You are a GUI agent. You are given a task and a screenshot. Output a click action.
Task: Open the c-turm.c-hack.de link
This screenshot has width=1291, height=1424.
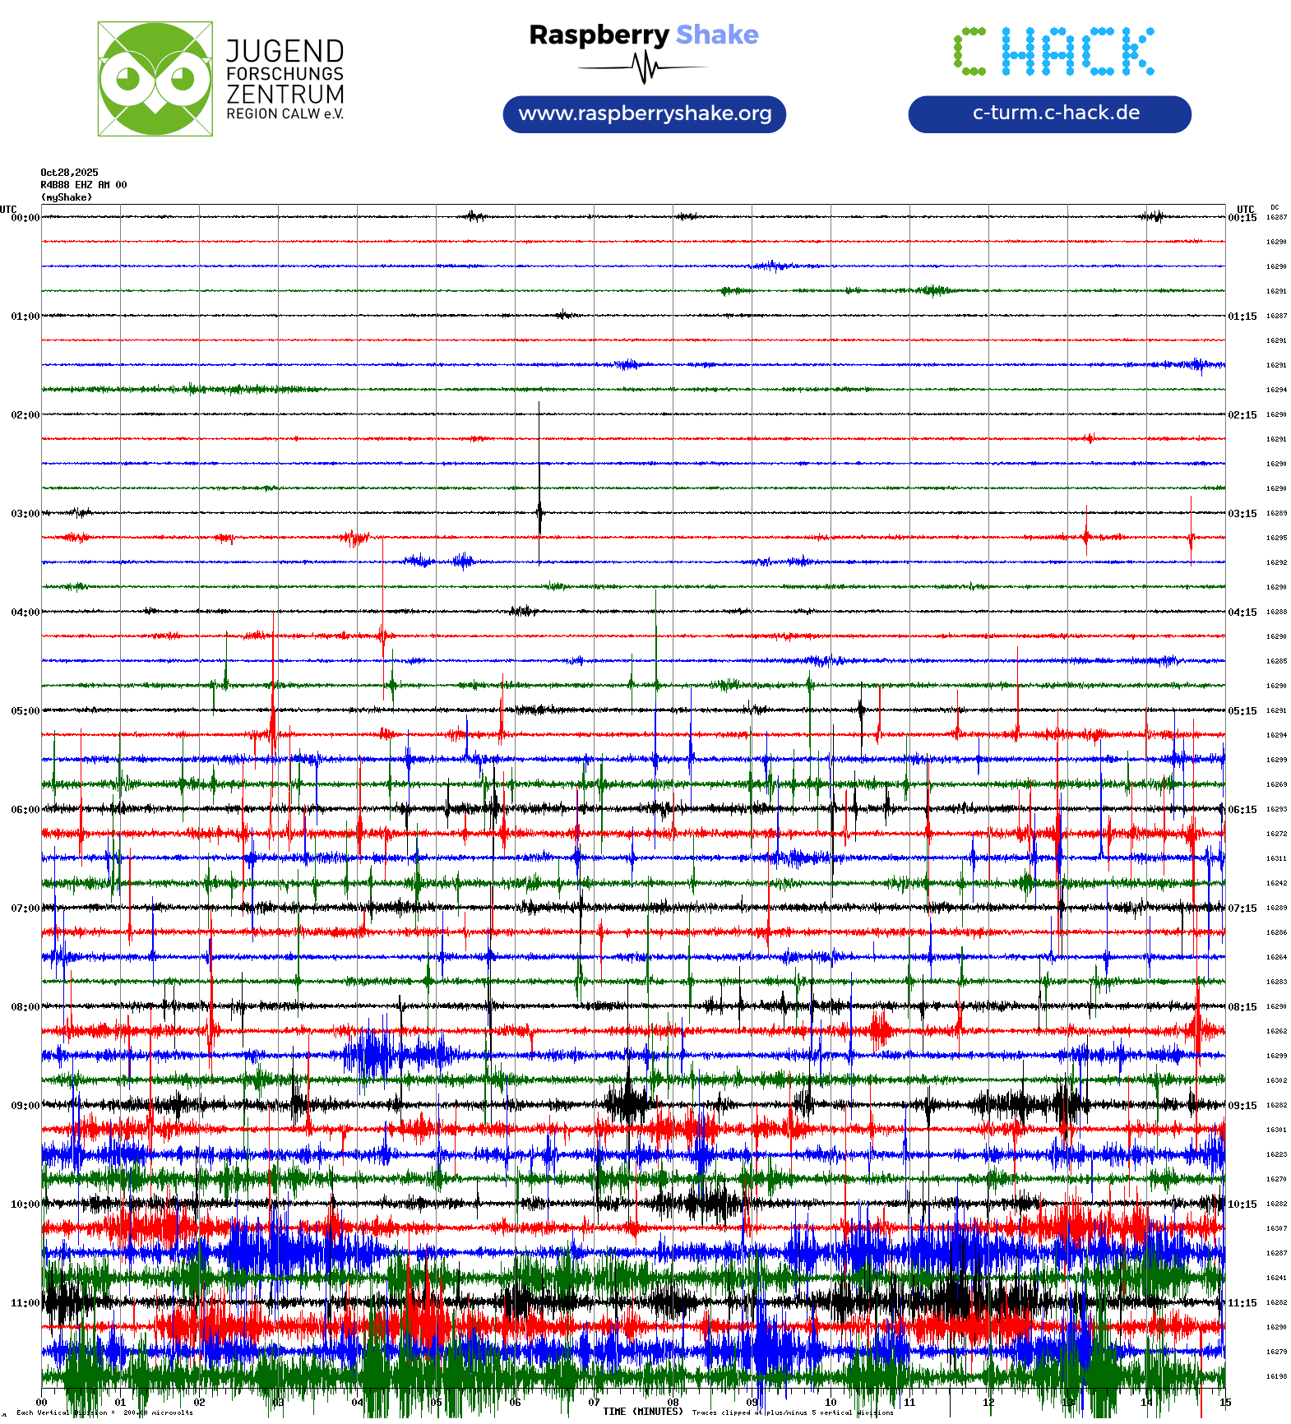pos(1049,113)
